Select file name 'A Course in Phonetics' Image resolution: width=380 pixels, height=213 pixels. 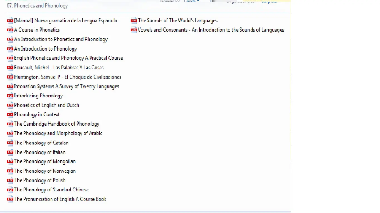(x=37, y=30)
